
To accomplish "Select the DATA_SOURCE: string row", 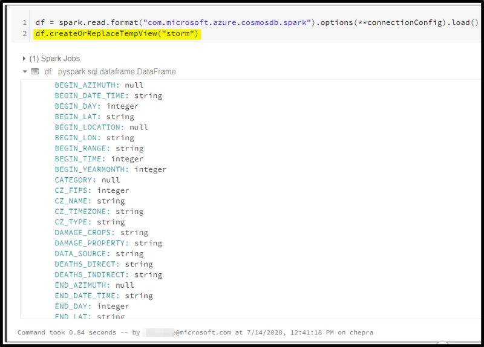I will (99, 253).
